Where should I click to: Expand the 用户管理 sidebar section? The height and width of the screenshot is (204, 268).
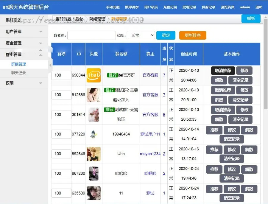click(x=24, y=31)
